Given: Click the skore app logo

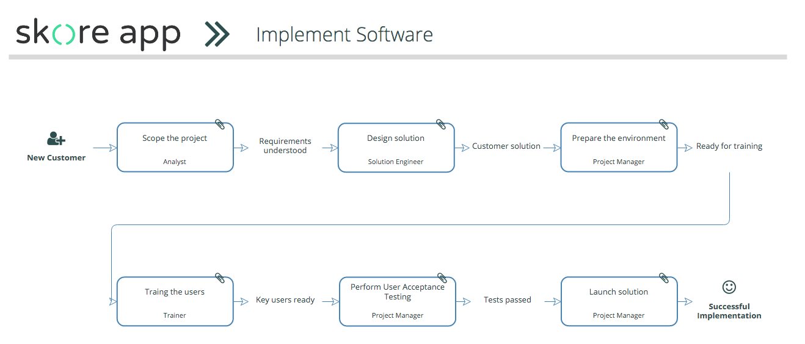Looking at the screenshot, I should tap(98, 35).
